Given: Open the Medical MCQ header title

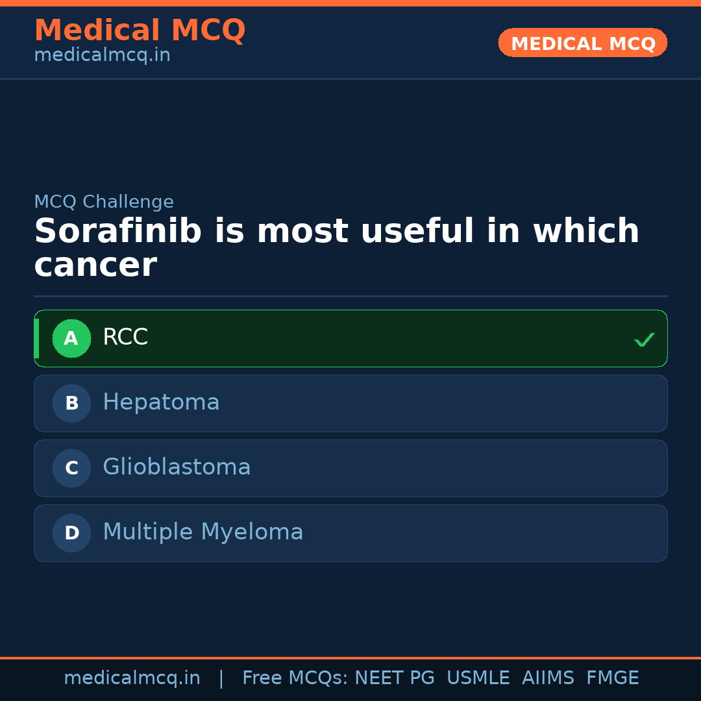Looking at the screenshot, I should [x=140, y=31].
